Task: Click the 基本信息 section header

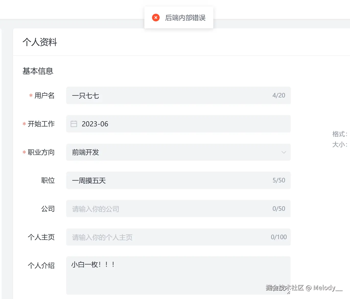Action: click(38, 71)
